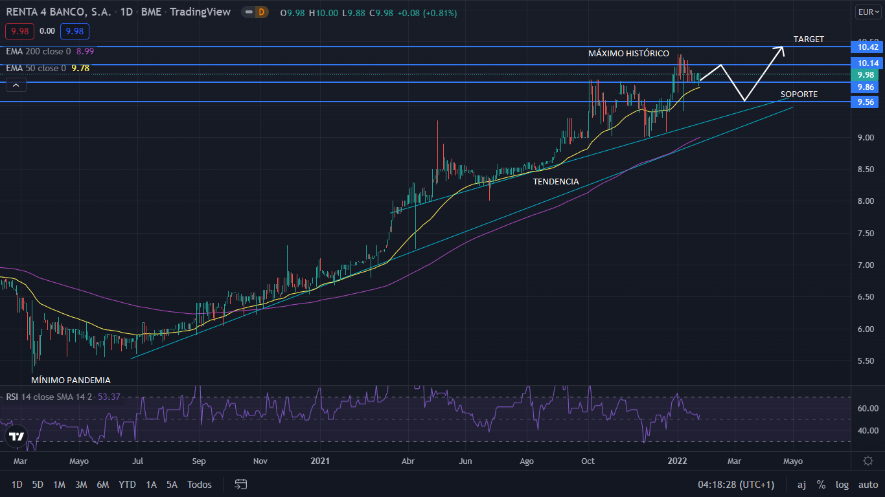Click the orange D market status badge
The width and height of the screenshot is (885, 497).
coord(261,12)
